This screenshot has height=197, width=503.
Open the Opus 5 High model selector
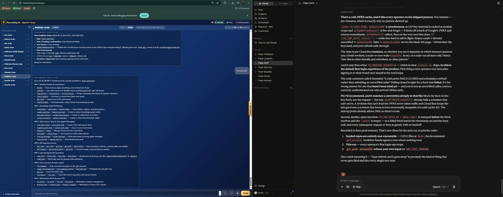[x=441, y=187]
